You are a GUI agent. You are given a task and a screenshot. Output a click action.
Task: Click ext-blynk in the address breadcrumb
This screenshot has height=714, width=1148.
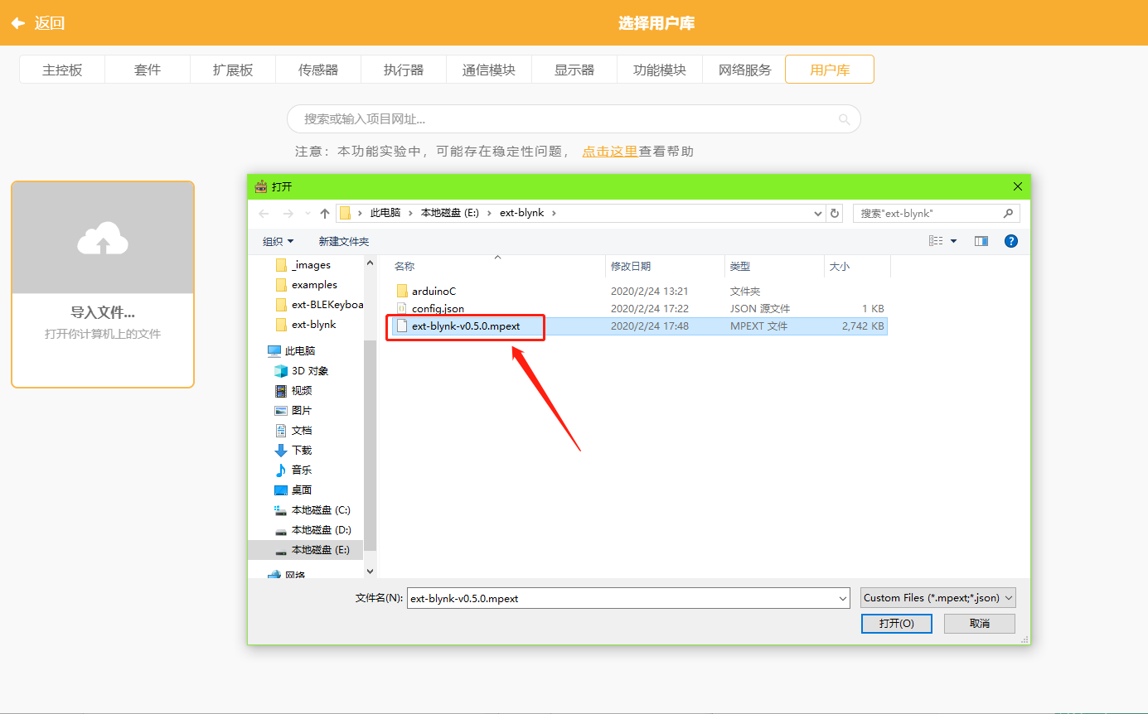coord(521,213)
